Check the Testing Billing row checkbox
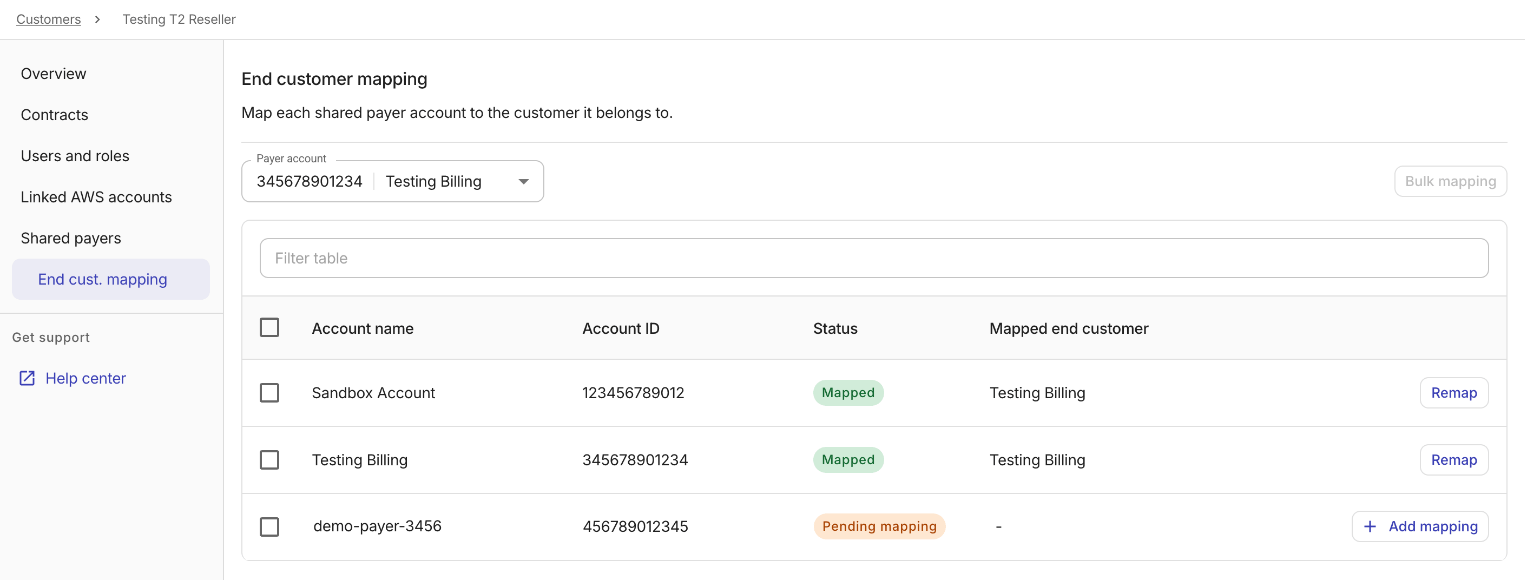 269,459
